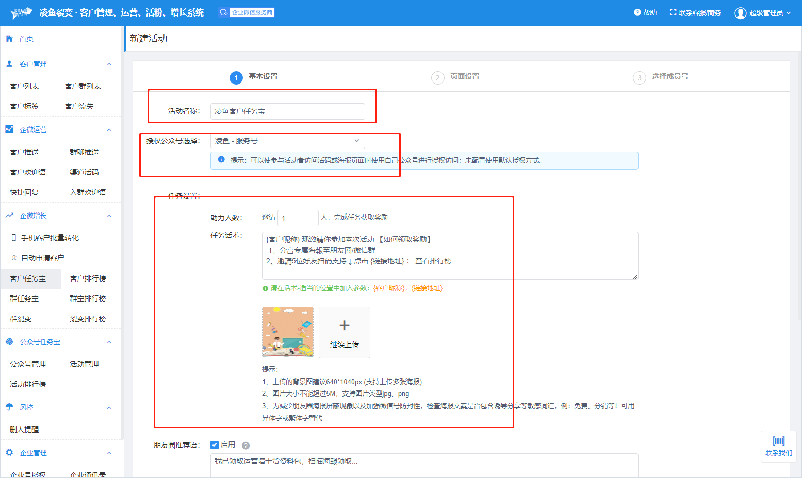This screenshot has height=478, width=802.
Task: Click the 凌鱼裂变 fish logo
Action: (22, 13)
